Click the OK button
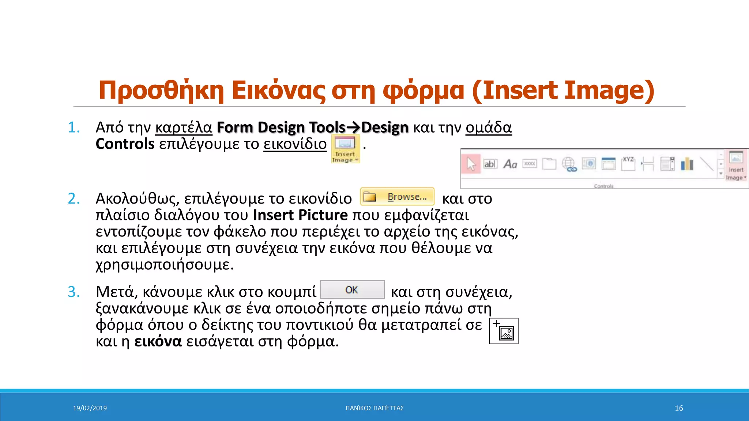The width and height of the screenshot is (749, 421). tap(352, 290)
